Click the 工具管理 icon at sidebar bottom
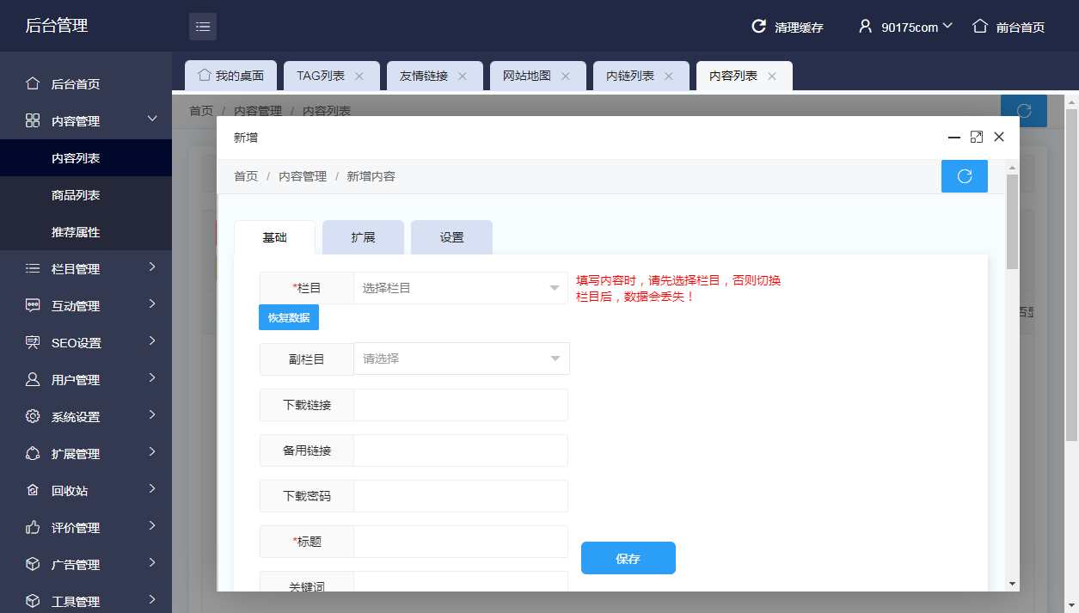The height and width of the screenshot is (613, 1079). (32, 600)
